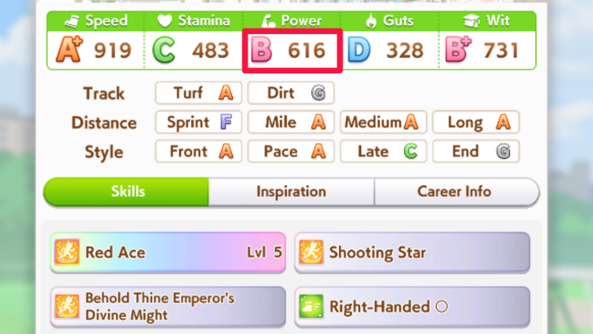
Task: Select the Sprint F distance box
Action: pos(199,122)
